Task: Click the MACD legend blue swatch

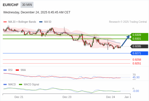Action: coord(5,85)
